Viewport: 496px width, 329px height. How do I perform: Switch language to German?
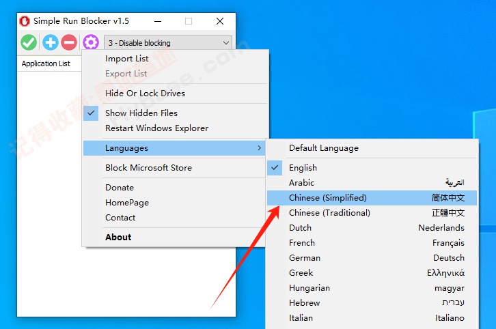pyautogui.click(x=372, y=258)
